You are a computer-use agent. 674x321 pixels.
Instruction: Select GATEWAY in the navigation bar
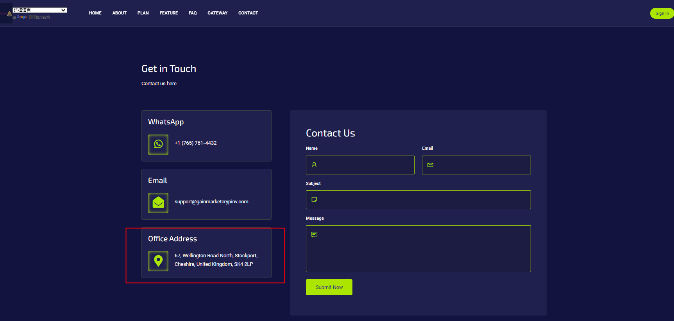click(x=217, y=13)
